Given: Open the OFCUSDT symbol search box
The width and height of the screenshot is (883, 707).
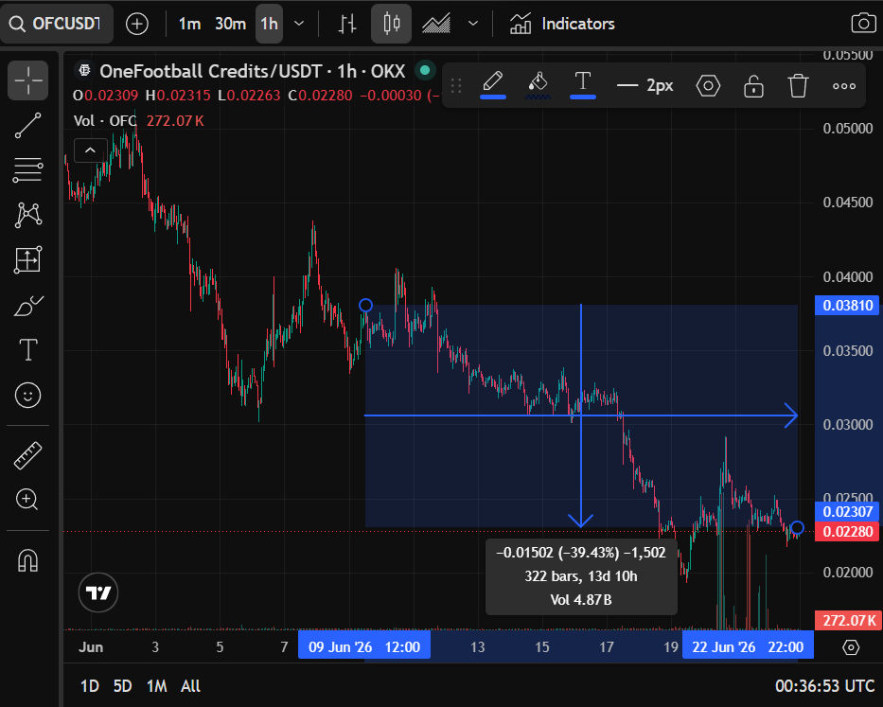Looking at the screenshot, I should tap(57, 24).
